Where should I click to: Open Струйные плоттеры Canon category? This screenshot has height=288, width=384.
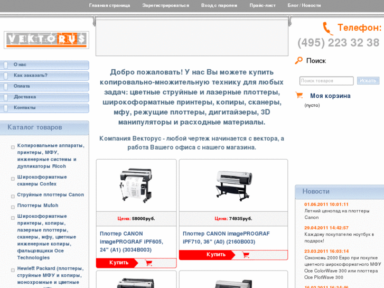[51, 194]
